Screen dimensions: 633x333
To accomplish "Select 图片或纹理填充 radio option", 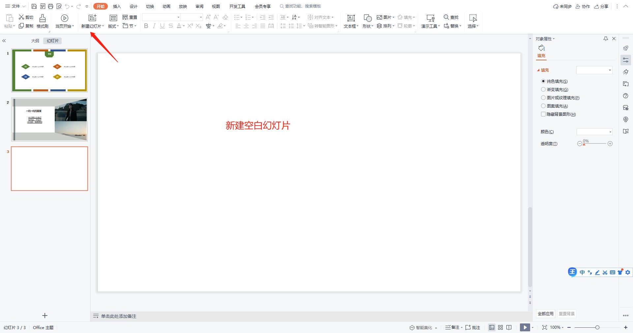I will point(543,98).
